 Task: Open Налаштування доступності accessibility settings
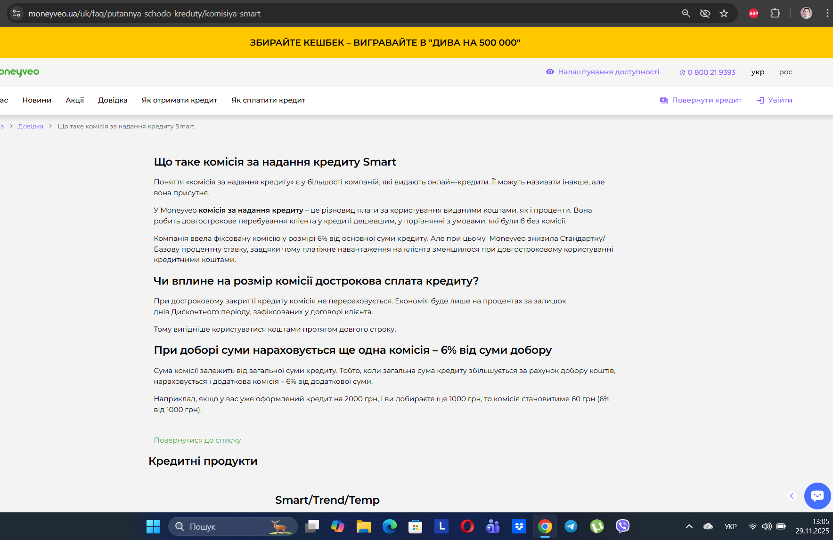click(603, 72)
